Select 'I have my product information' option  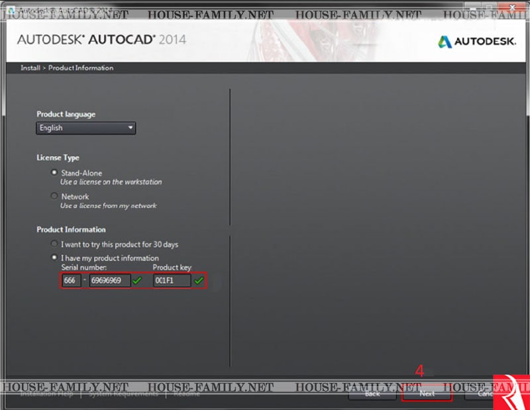(x=54, y=258)
